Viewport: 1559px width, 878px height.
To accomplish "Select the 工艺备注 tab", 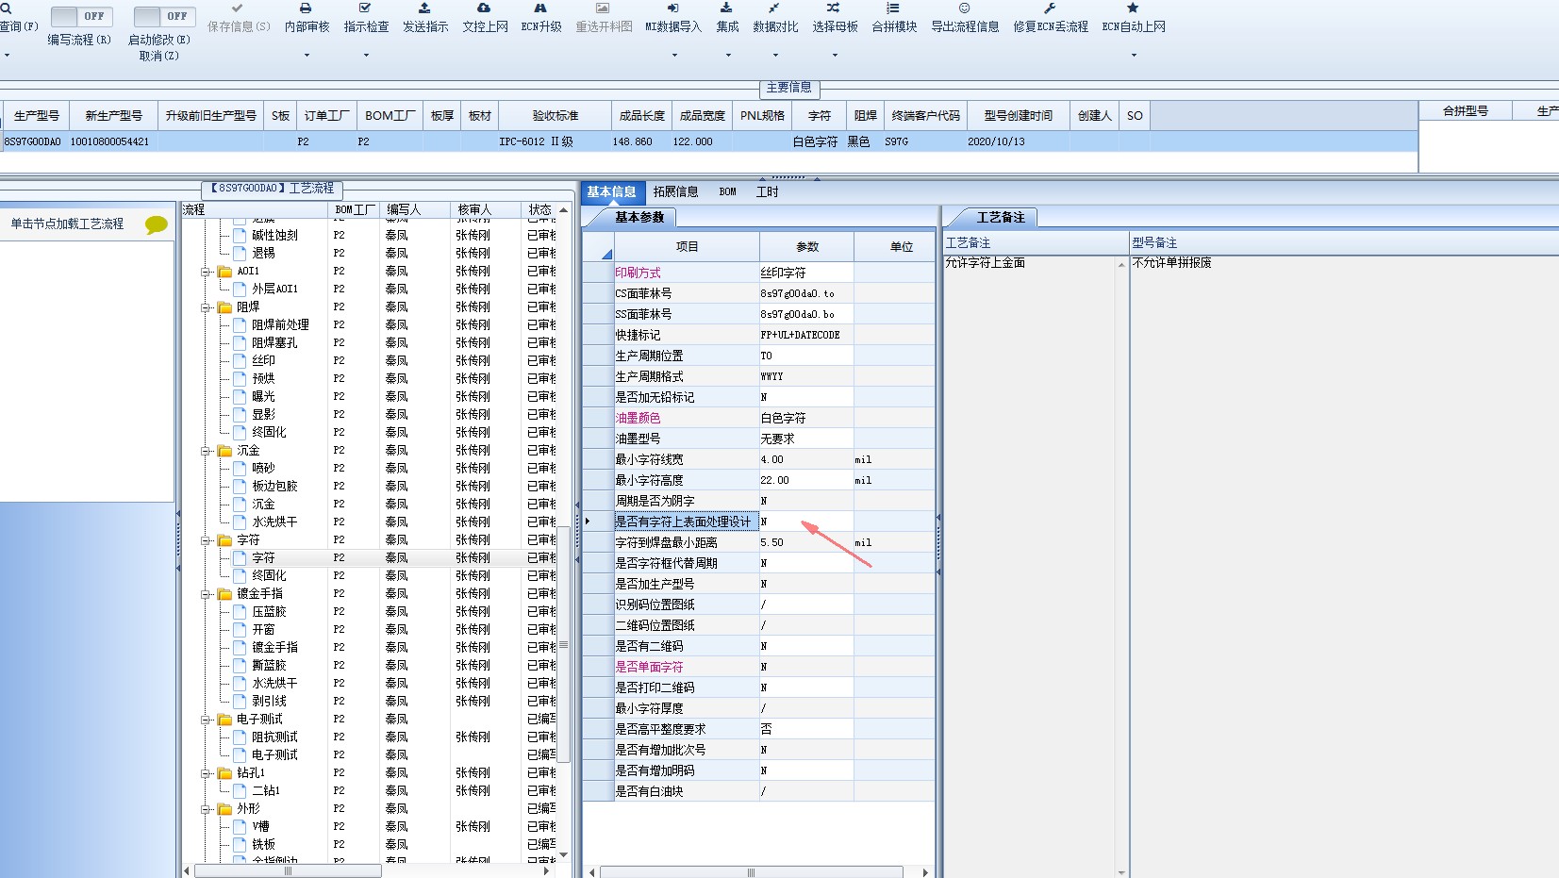I will (x=1001, y=218).
